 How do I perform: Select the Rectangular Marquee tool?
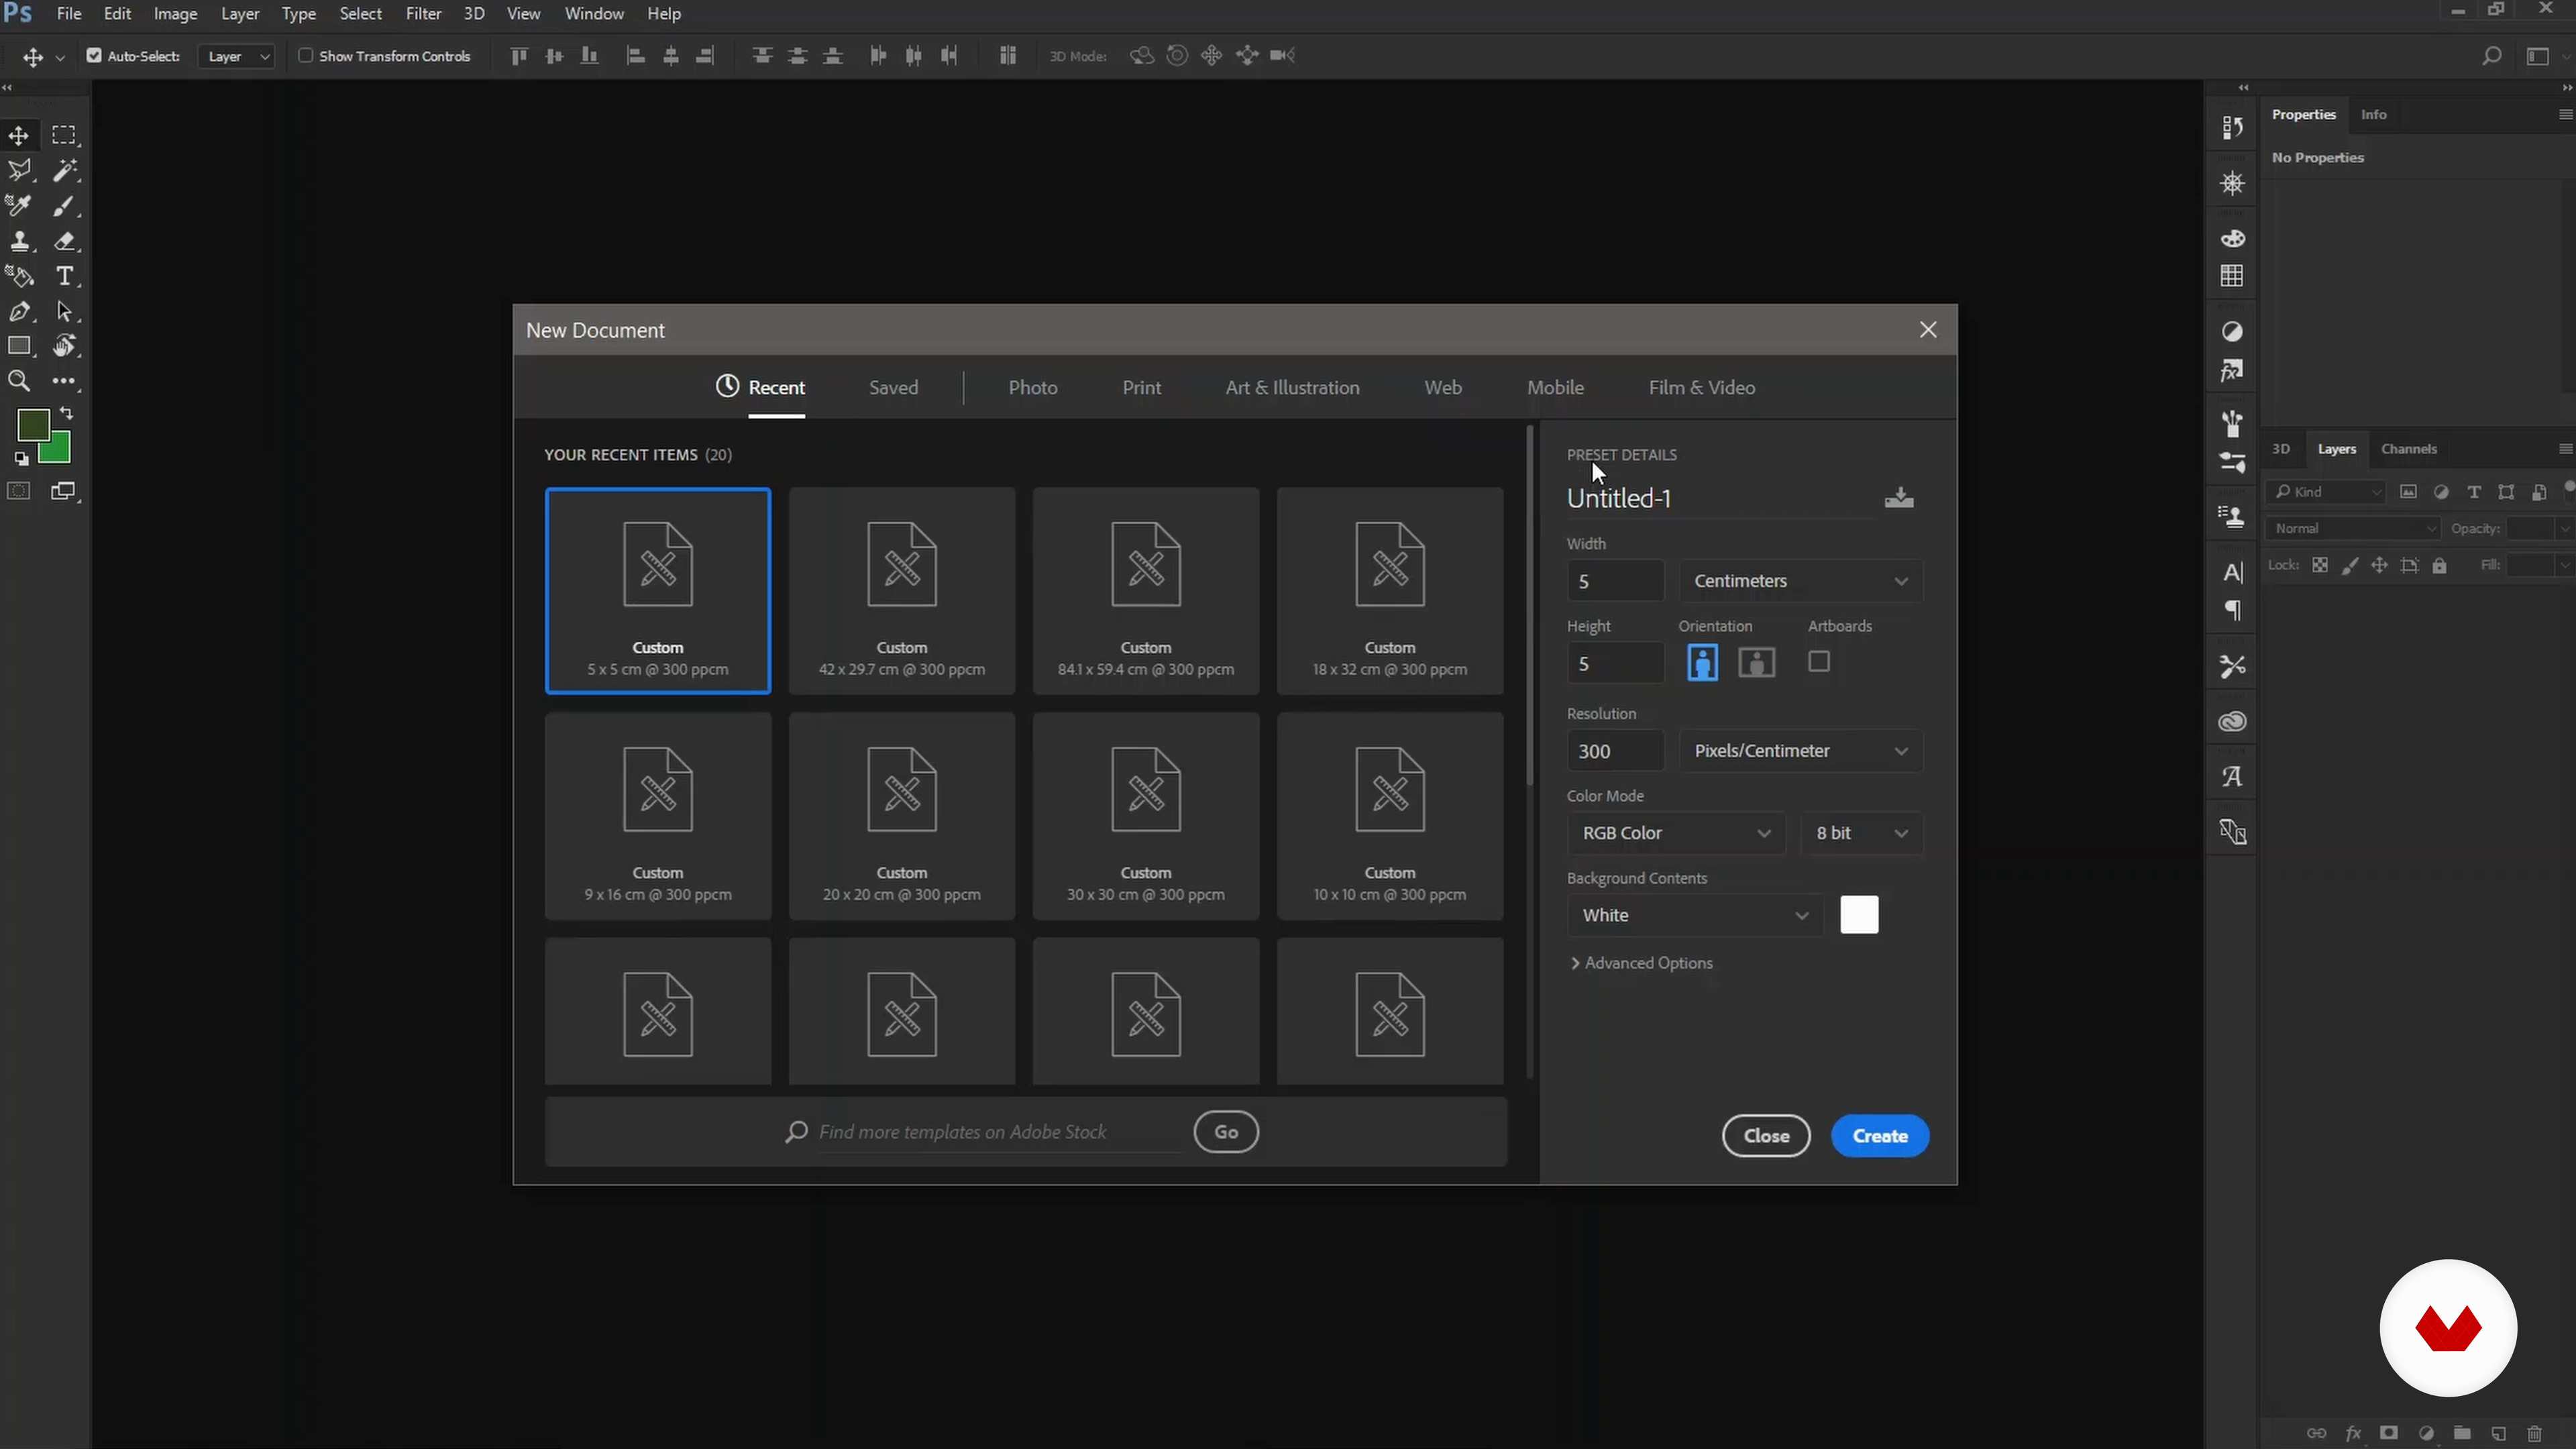pyautogui.click(x=65, y=135)
